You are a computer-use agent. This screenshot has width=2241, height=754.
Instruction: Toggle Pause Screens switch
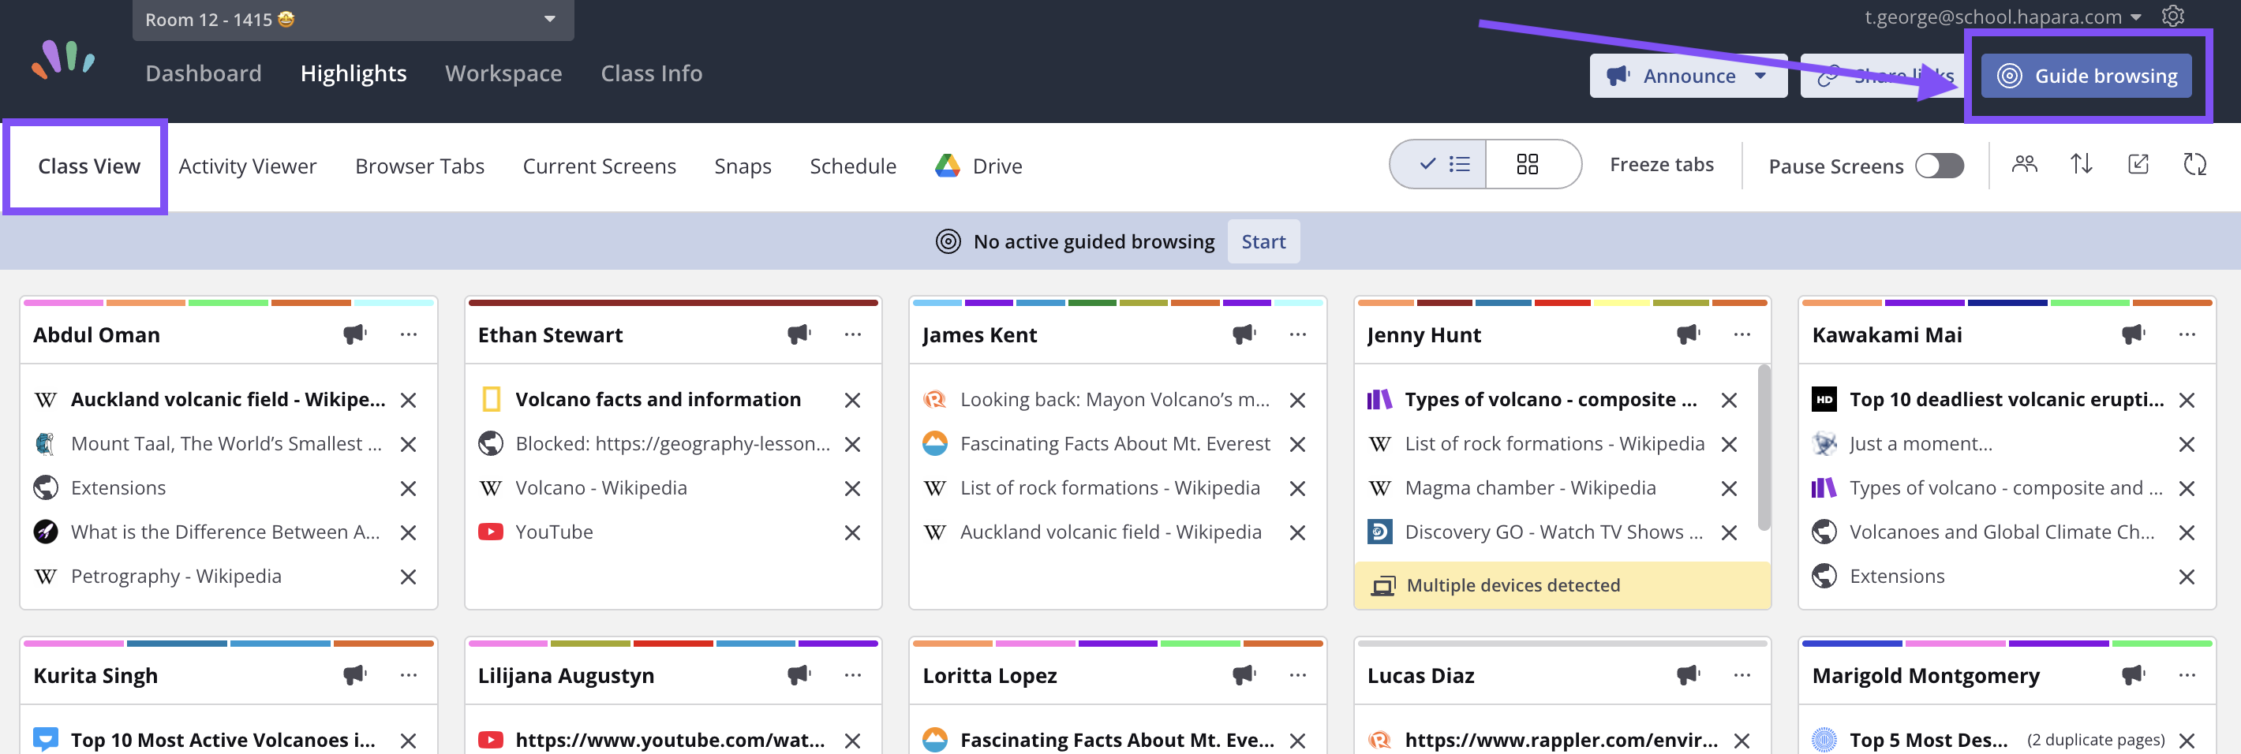click(1940, 166)
